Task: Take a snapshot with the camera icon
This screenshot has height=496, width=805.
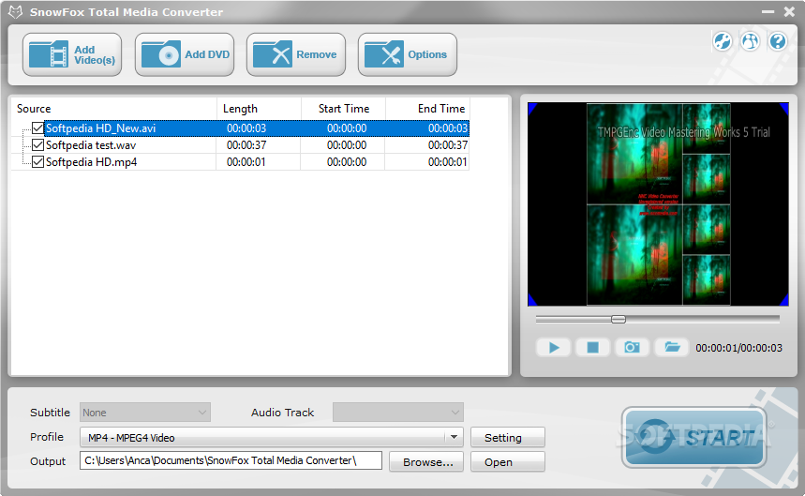Action: click(632, 348)
